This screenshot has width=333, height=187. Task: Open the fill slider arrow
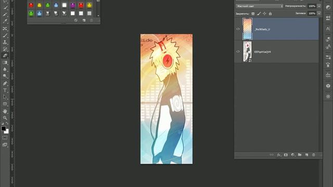(x=319, y=14)
